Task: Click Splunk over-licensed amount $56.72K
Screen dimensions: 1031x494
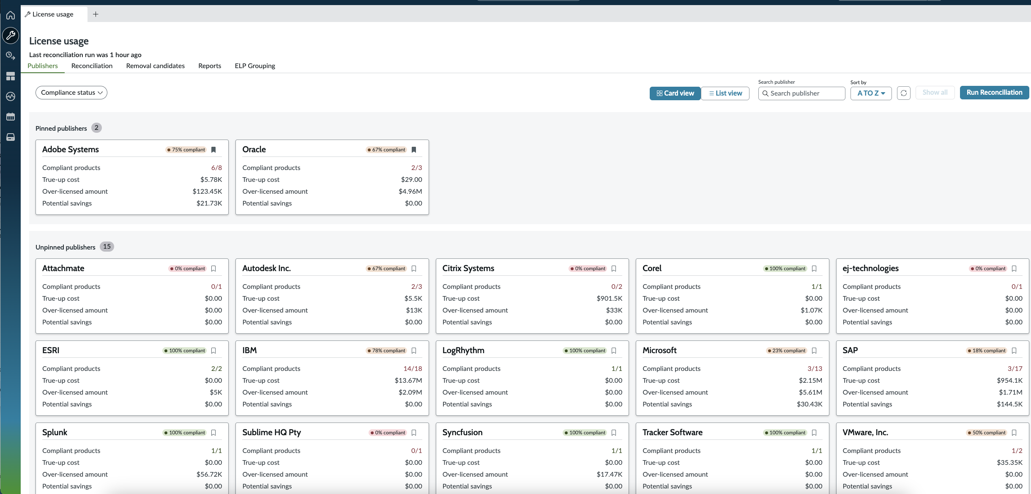Action: (209, 475)
